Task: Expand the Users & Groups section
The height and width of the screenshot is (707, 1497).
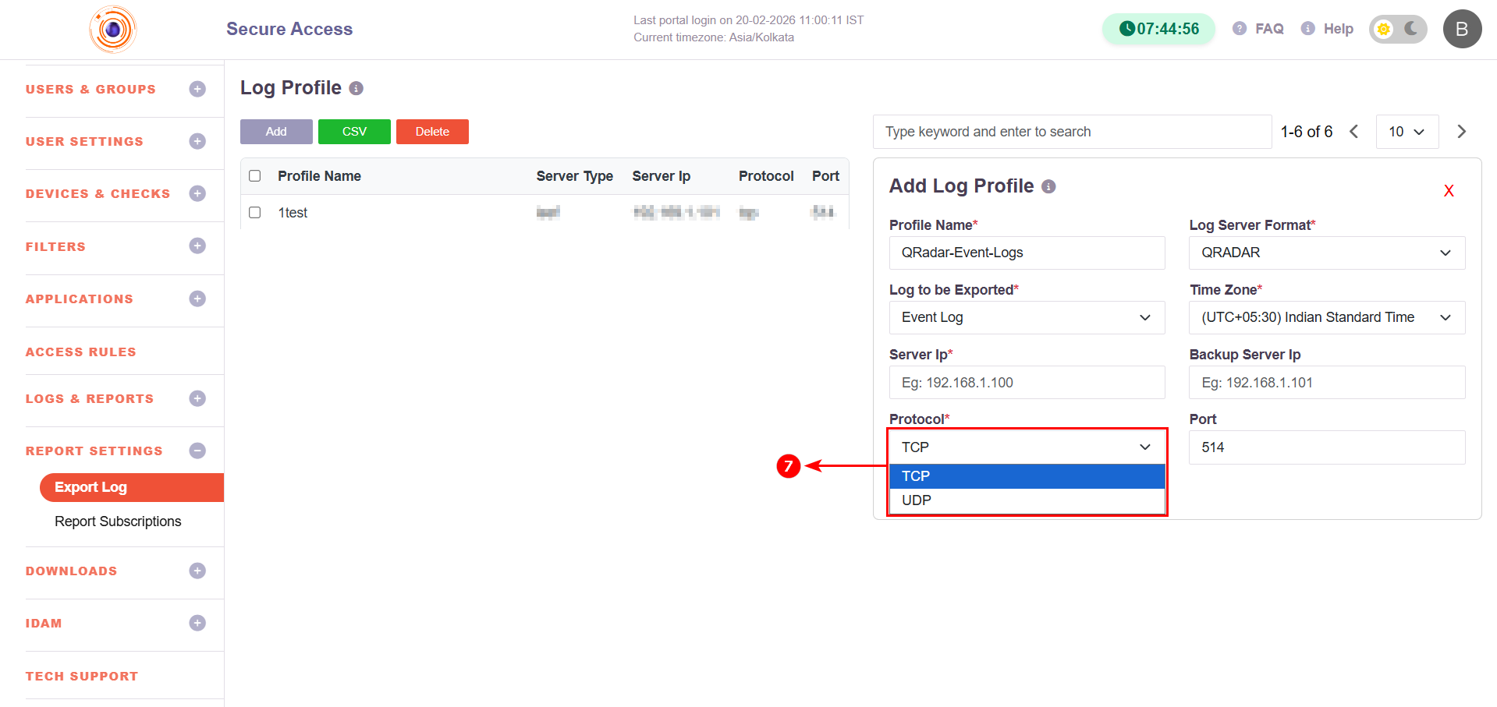Action: pos(197,89)
